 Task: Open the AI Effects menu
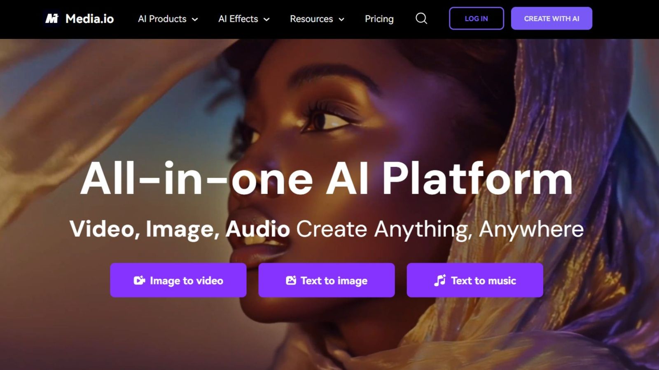tap(244, 19)
